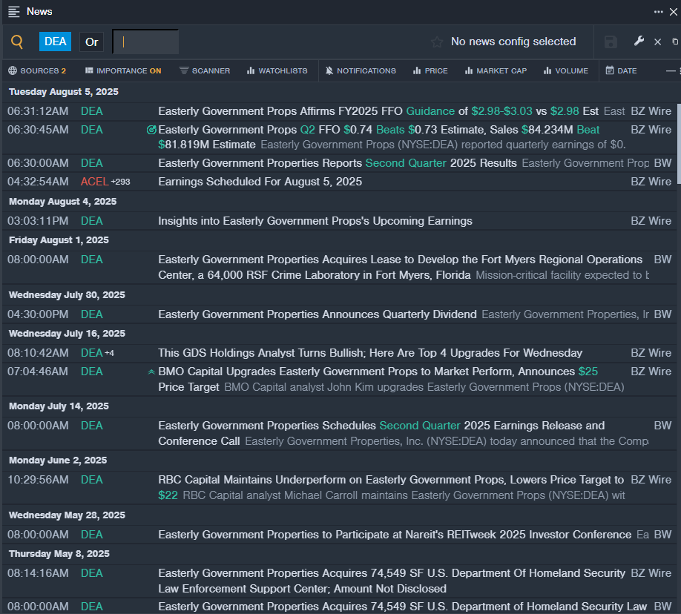Click the red ACEL ticker symbol

tap(94, 182)
